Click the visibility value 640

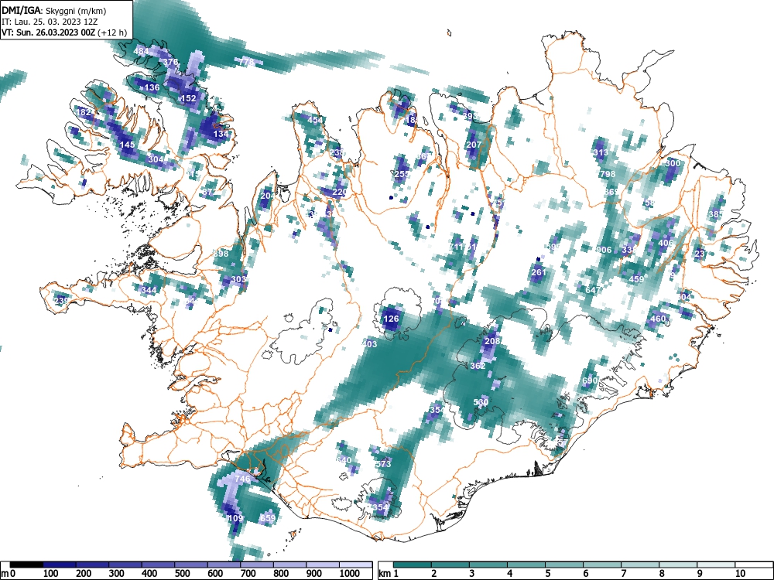[x=343, y=459]
